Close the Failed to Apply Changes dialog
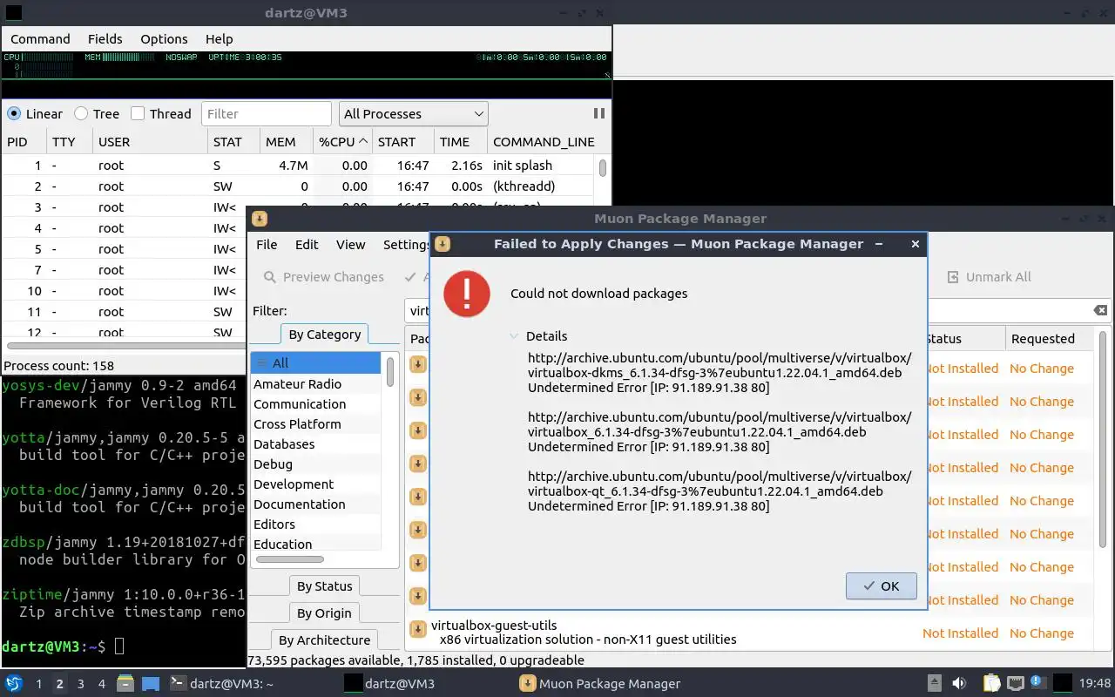 [x=915, y=244]
